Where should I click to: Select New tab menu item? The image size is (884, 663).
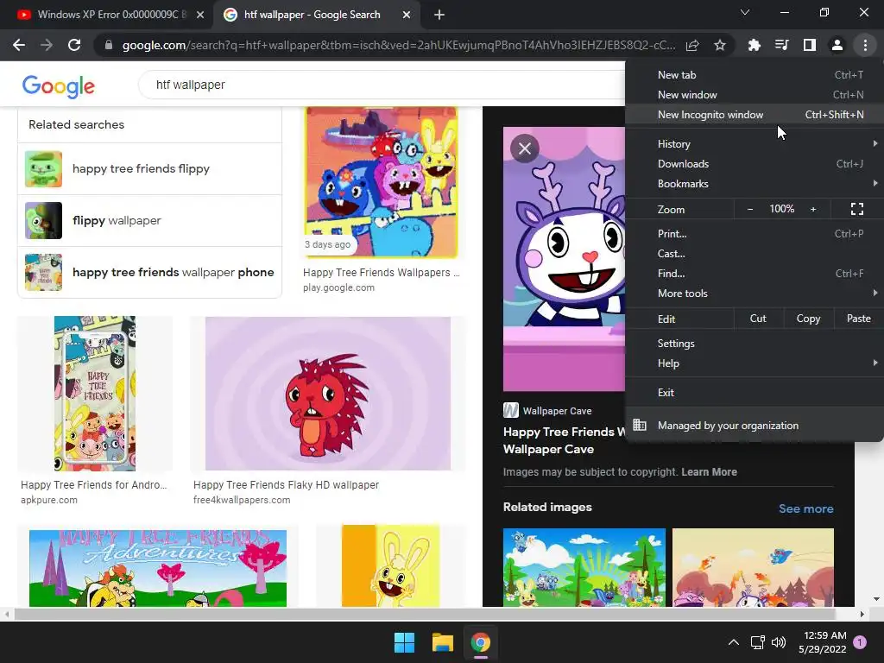755,75
